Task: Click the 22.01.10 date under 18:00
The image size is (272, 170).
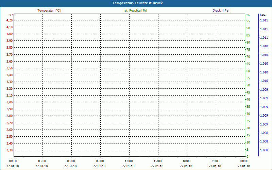Action: (186, 166)
